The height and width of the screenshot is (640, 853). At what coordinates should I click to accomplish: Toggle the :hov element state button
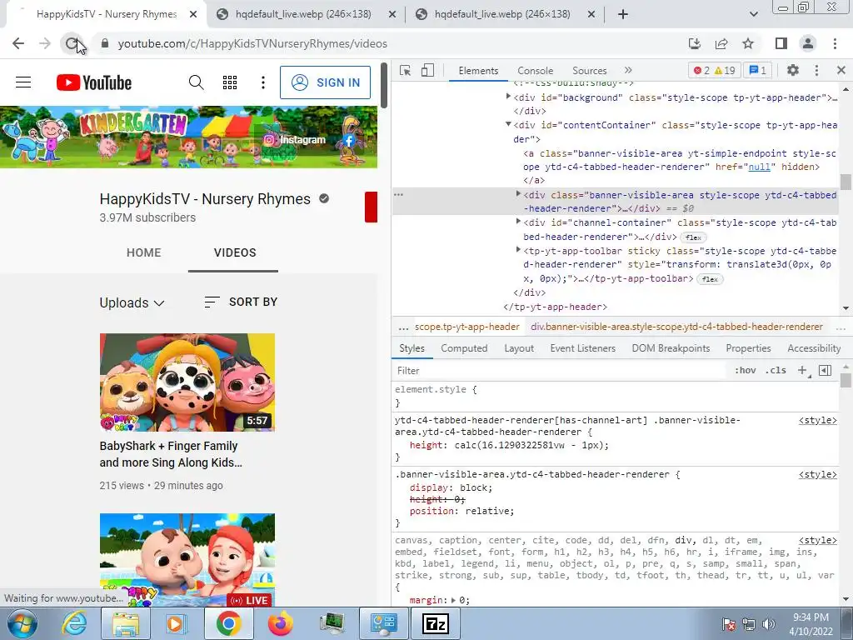tap(746, 371)
